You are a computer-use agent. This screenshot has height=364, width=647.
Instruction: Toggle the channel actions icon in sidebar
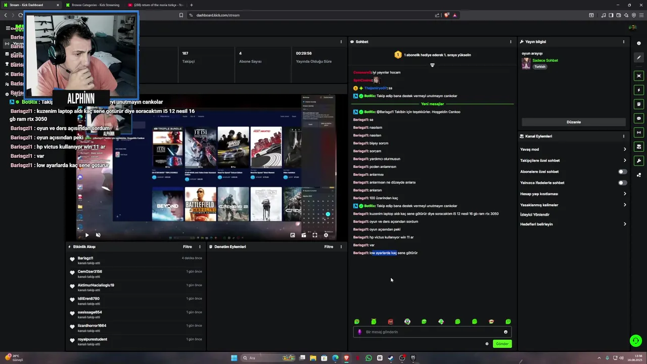pos(639,147)
